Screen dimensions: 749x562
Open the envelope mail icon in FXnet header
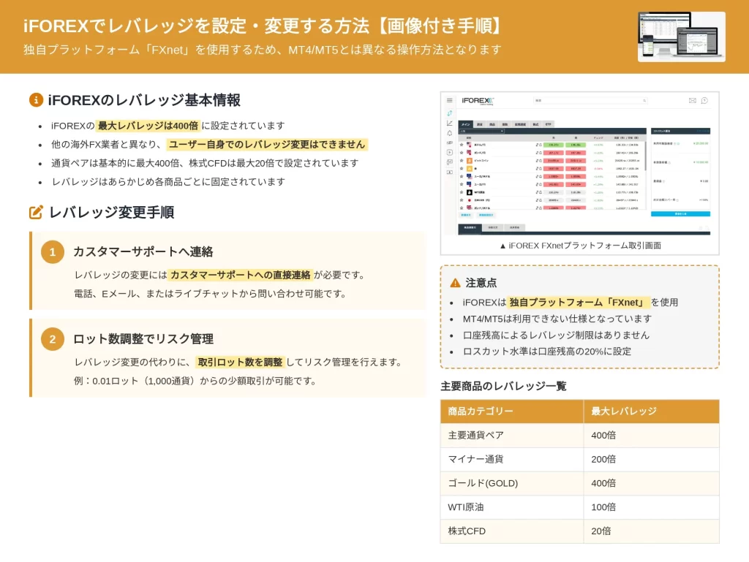pyautogui.click(x=692, y=101)
